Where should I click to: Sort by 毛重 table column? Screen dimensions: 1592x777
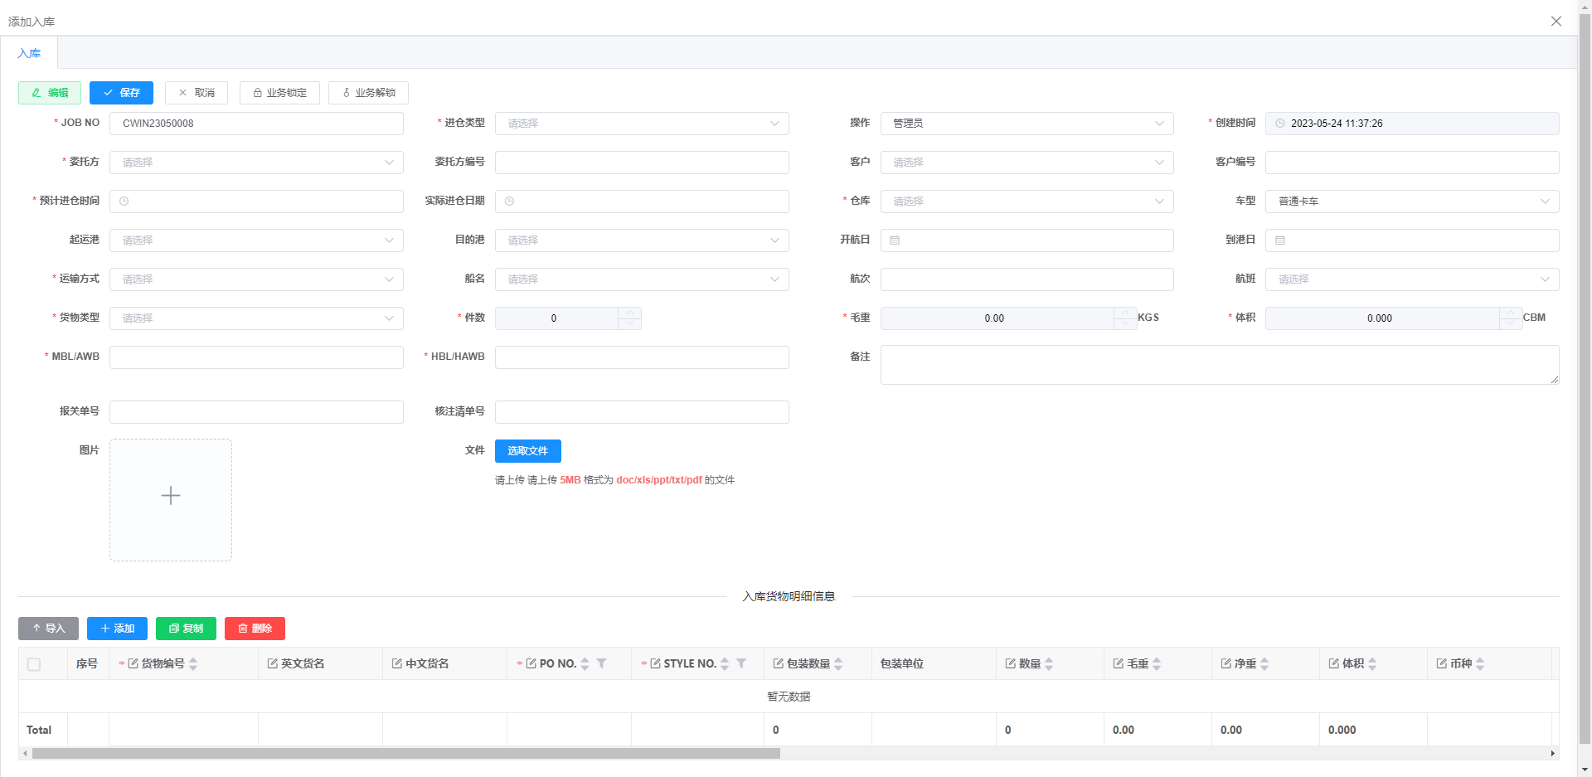(x=1157, y=664)
